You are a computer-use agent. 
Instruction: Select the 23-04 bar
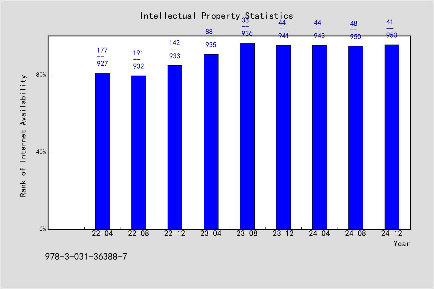(x=211, y=141)
